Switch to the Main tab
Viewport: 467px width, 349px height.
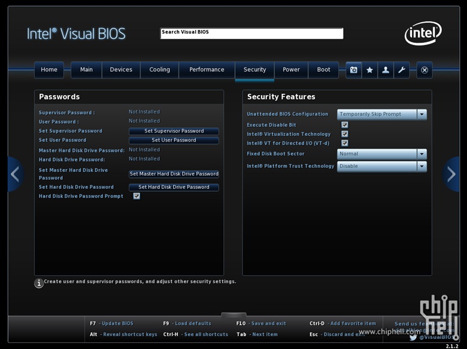(86, 69)
